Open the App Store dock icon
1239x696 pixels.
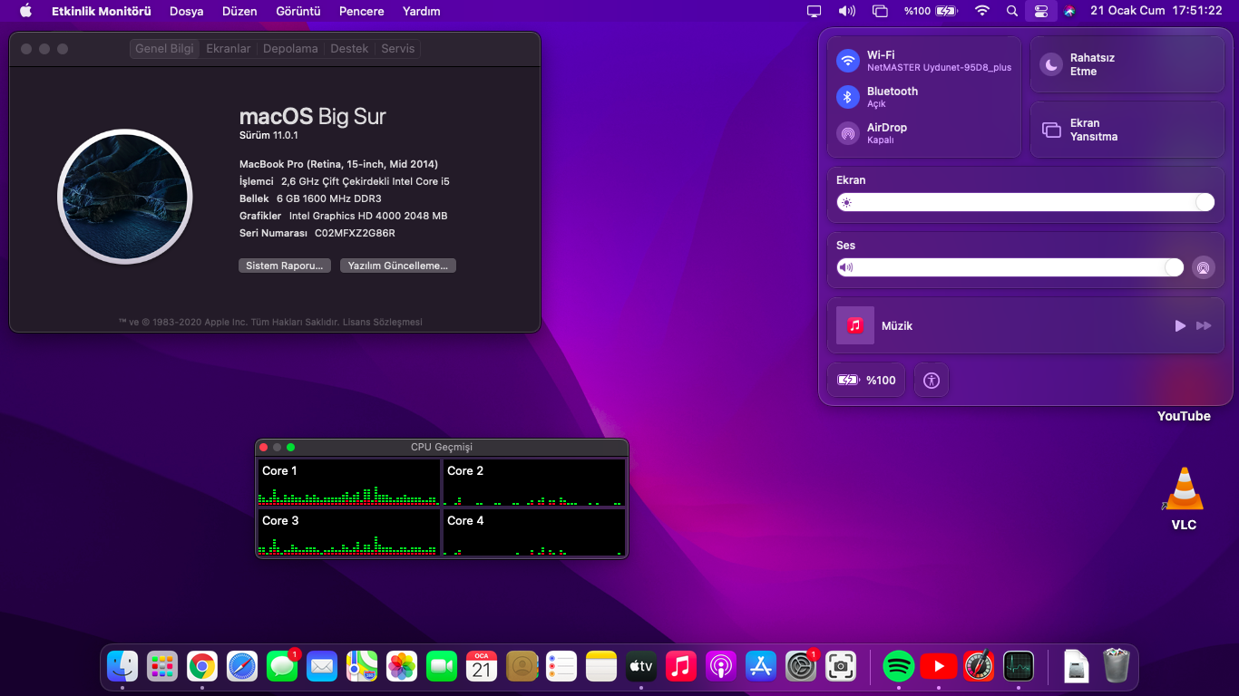click(x=761, y=666)
